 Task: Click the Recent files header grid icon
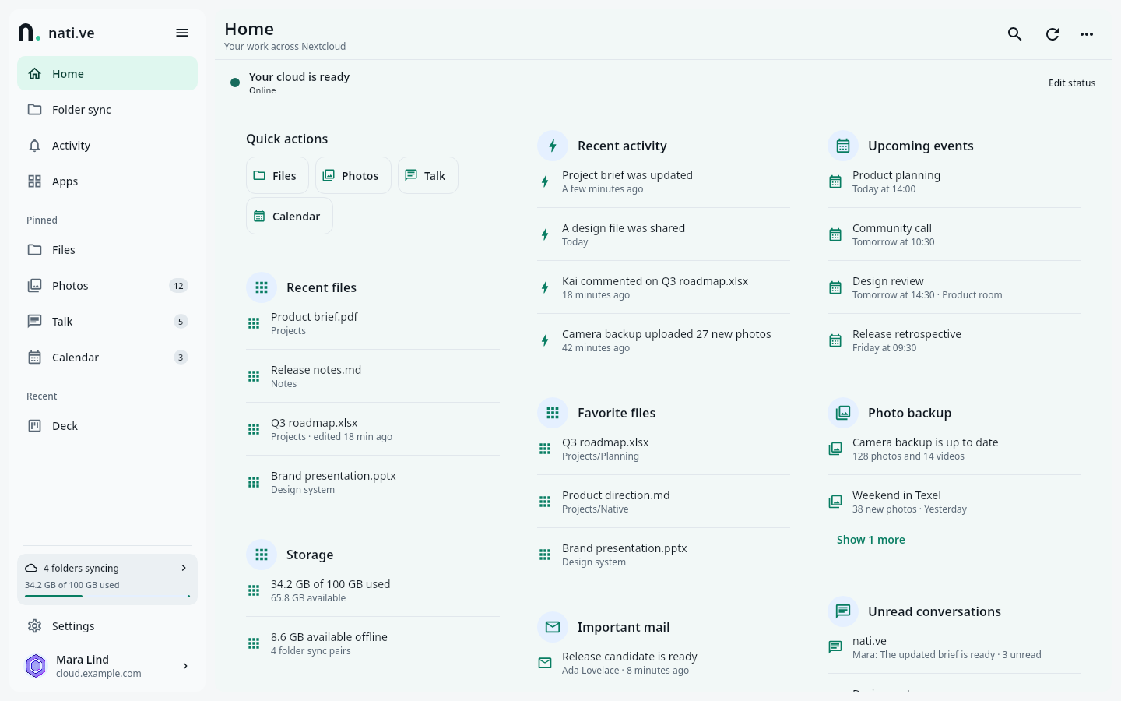(x=262, y=287)
